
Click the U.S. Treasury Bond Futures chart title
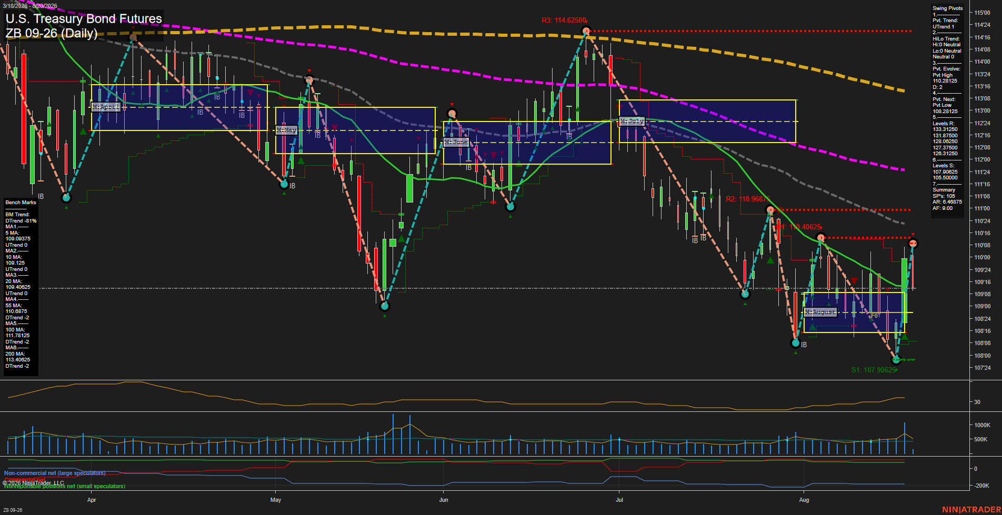tap(84, 19)
